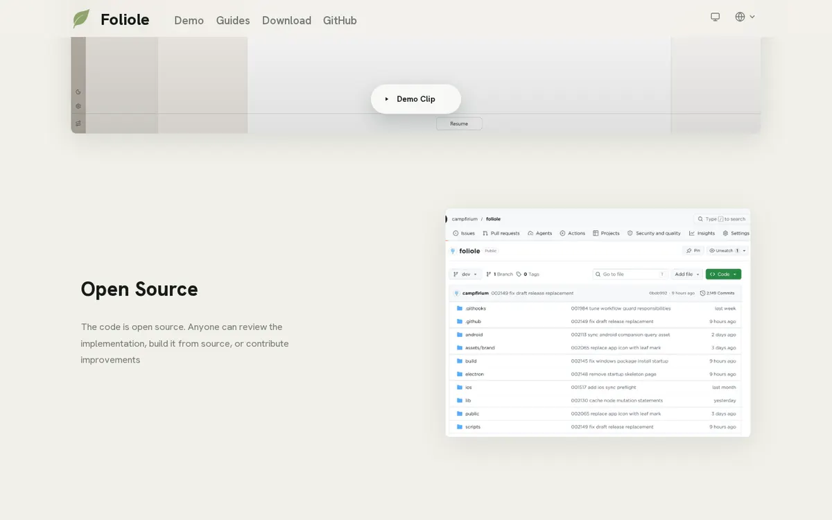Open the globe language selector dropdown
The image size is (832, 520).
[745, 17]
